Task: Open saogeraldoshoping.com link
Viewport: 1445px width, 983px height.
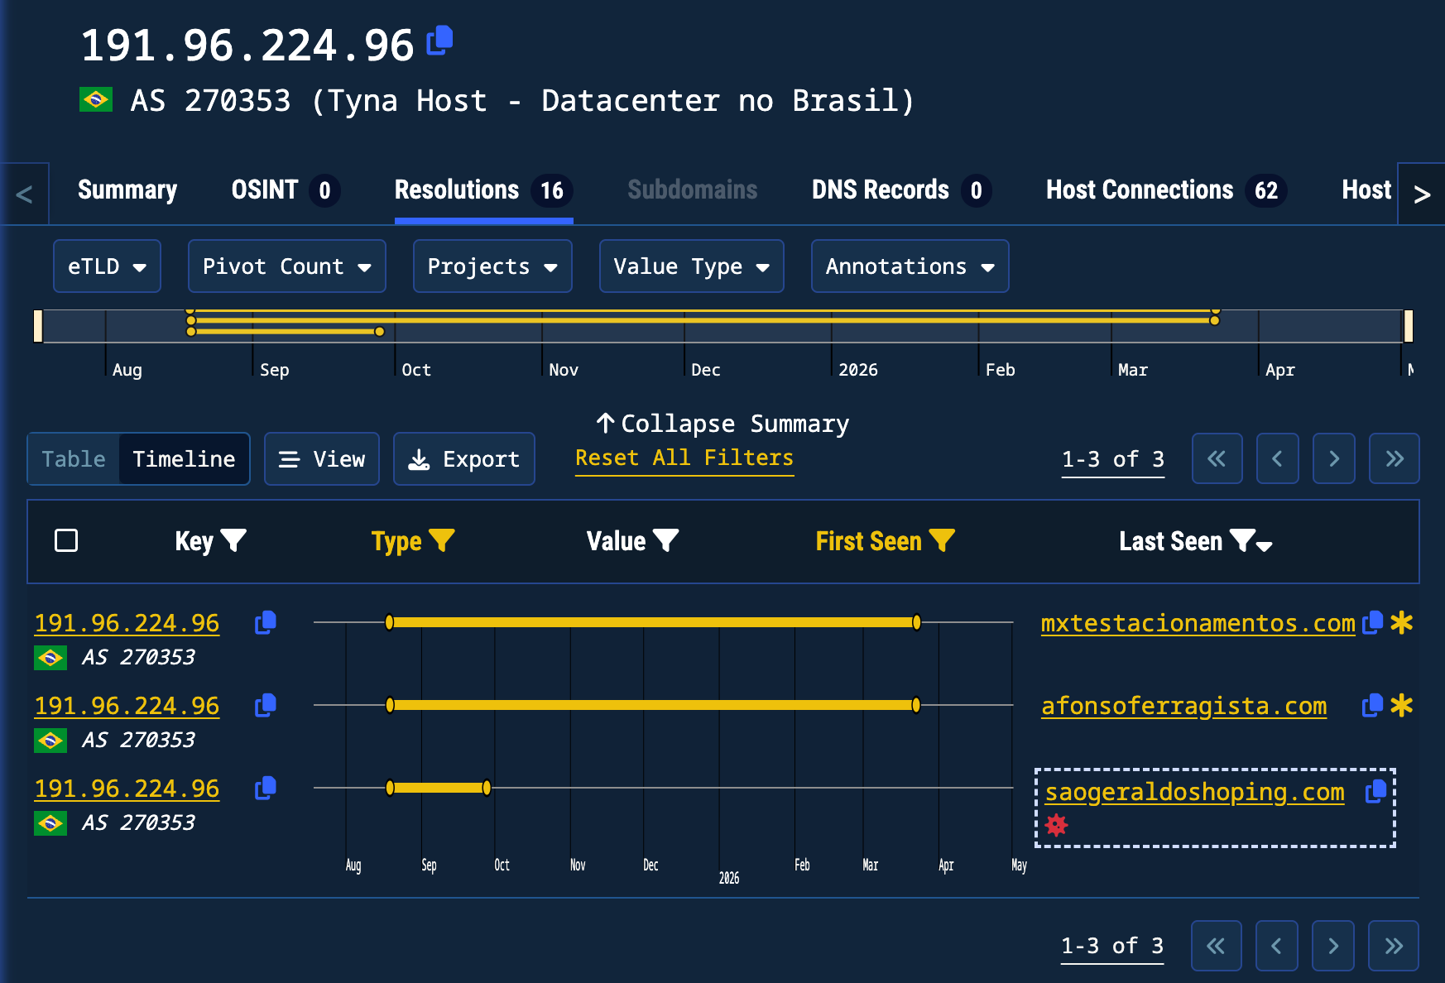Action: (1194, 792)
